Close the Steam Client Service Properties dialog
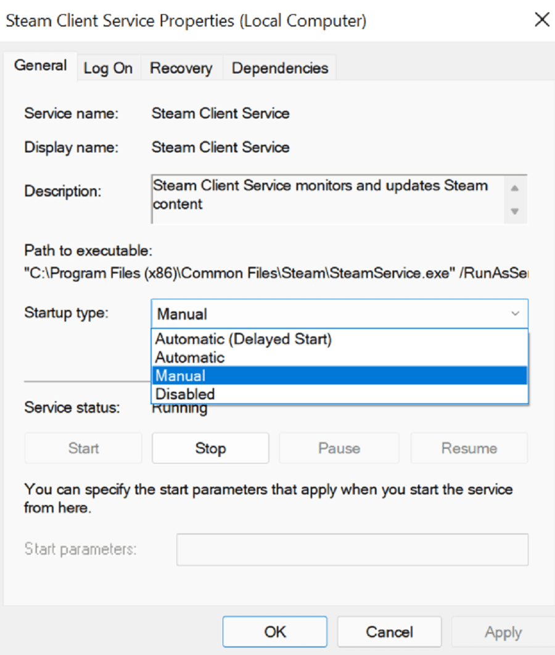 tap(541, 19)
